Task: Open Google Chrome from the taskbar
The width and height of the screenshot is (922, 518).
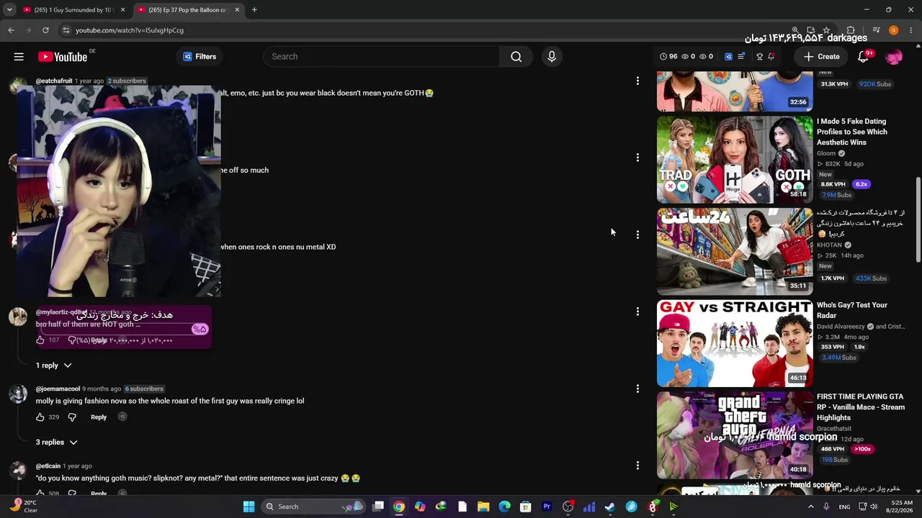Action: [x=399, y=506]
